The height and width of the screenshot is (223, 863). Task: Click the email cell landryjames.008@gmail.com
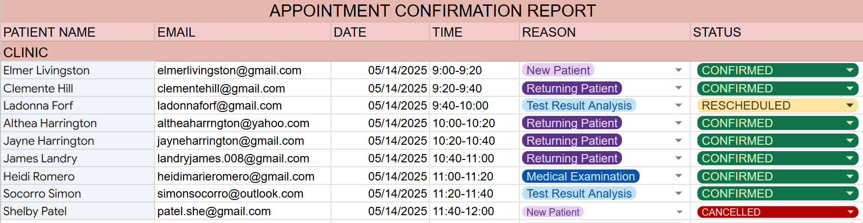click(233, 158)
